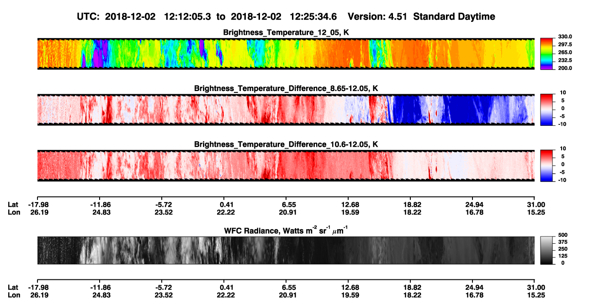594x305 pixels.
Task: Click the 'WFC Radiance' panel title
Action: (286, 231)
